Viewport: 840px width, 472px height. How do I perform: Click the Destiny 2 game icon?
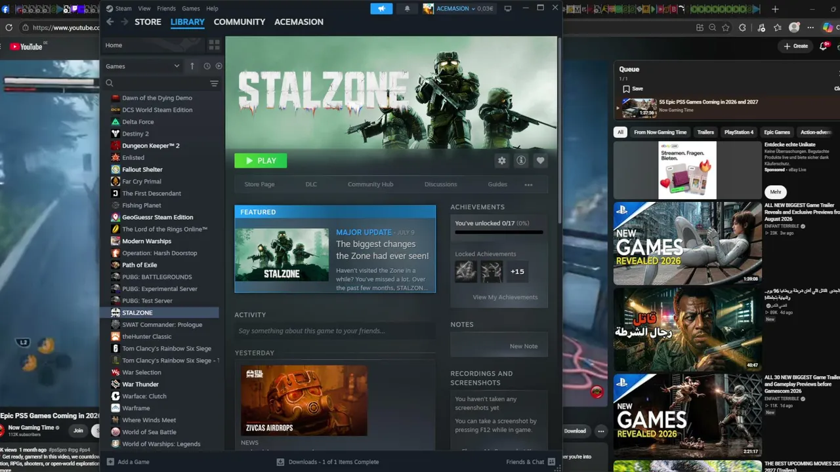click(115, 134)
